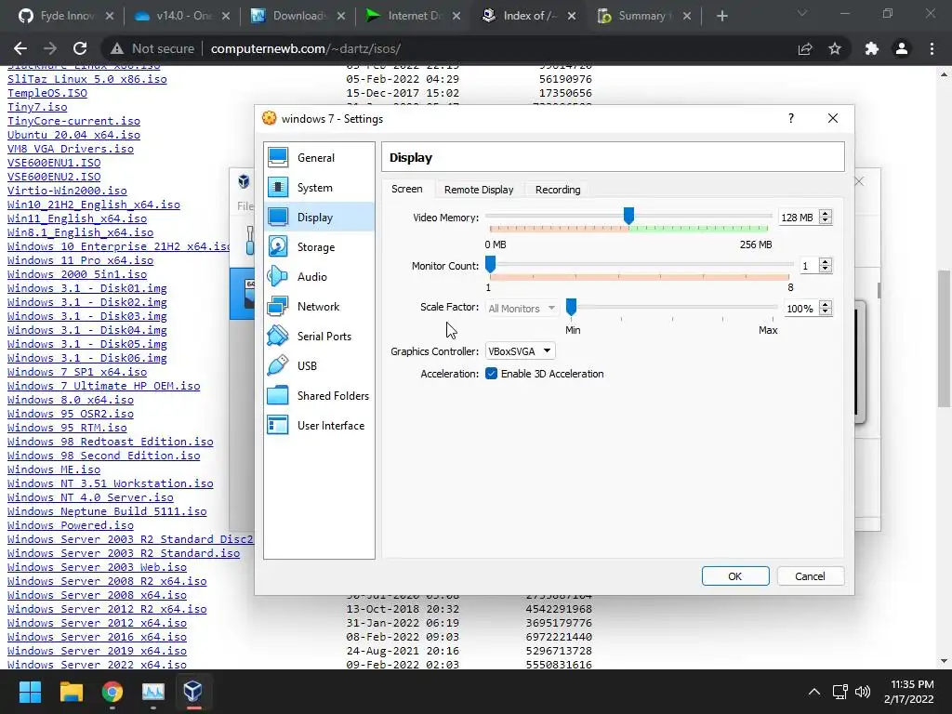This screenshot has width=952, height=714.
Task: Open the Shared Folders category
Action: (319, 396)
